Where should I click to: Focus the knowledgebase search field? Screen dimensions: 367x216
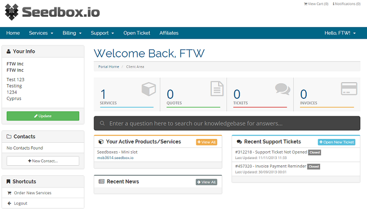click(x=227, y=123)
